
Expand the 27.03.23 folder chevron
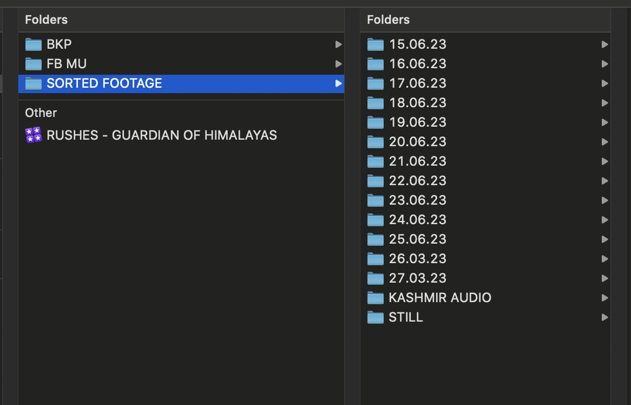604,278
